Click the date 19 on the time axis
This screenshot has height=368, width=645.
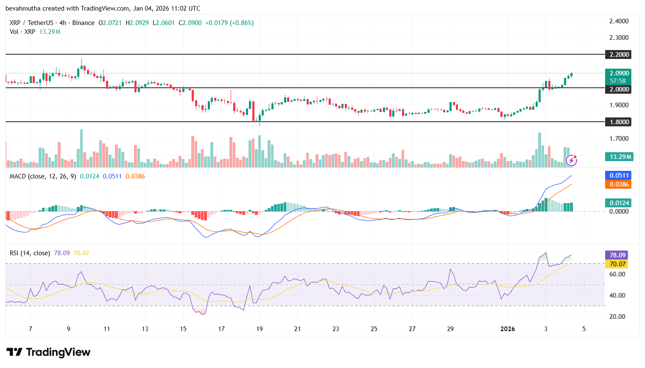click(x=260, y=329)
